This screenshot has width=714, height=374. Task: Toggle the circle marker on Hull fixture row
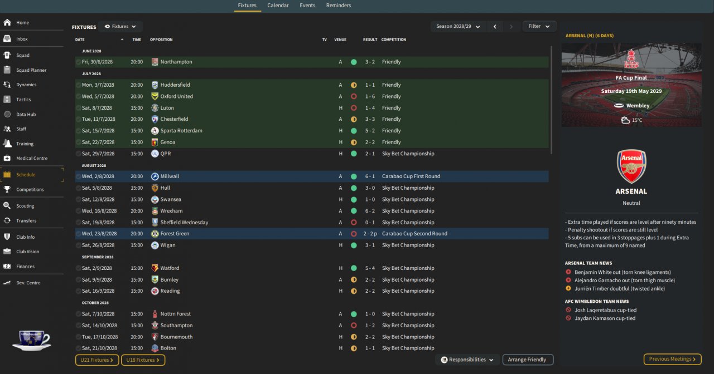click(x=78, y=188)
